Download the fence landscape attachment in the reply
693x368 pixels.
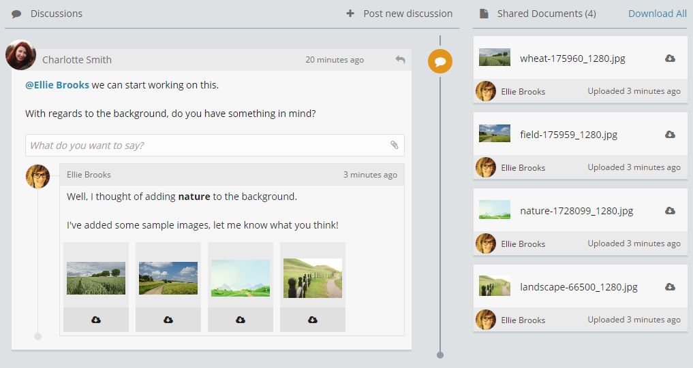[x=313, y=320]
